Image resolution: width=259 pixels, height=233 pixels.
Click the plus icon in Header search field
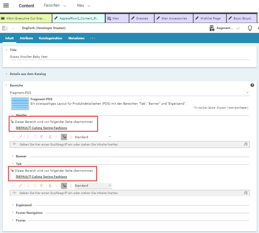pos(14,144)
